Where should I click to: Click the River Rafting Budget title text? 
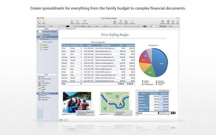tap(115, 35)
